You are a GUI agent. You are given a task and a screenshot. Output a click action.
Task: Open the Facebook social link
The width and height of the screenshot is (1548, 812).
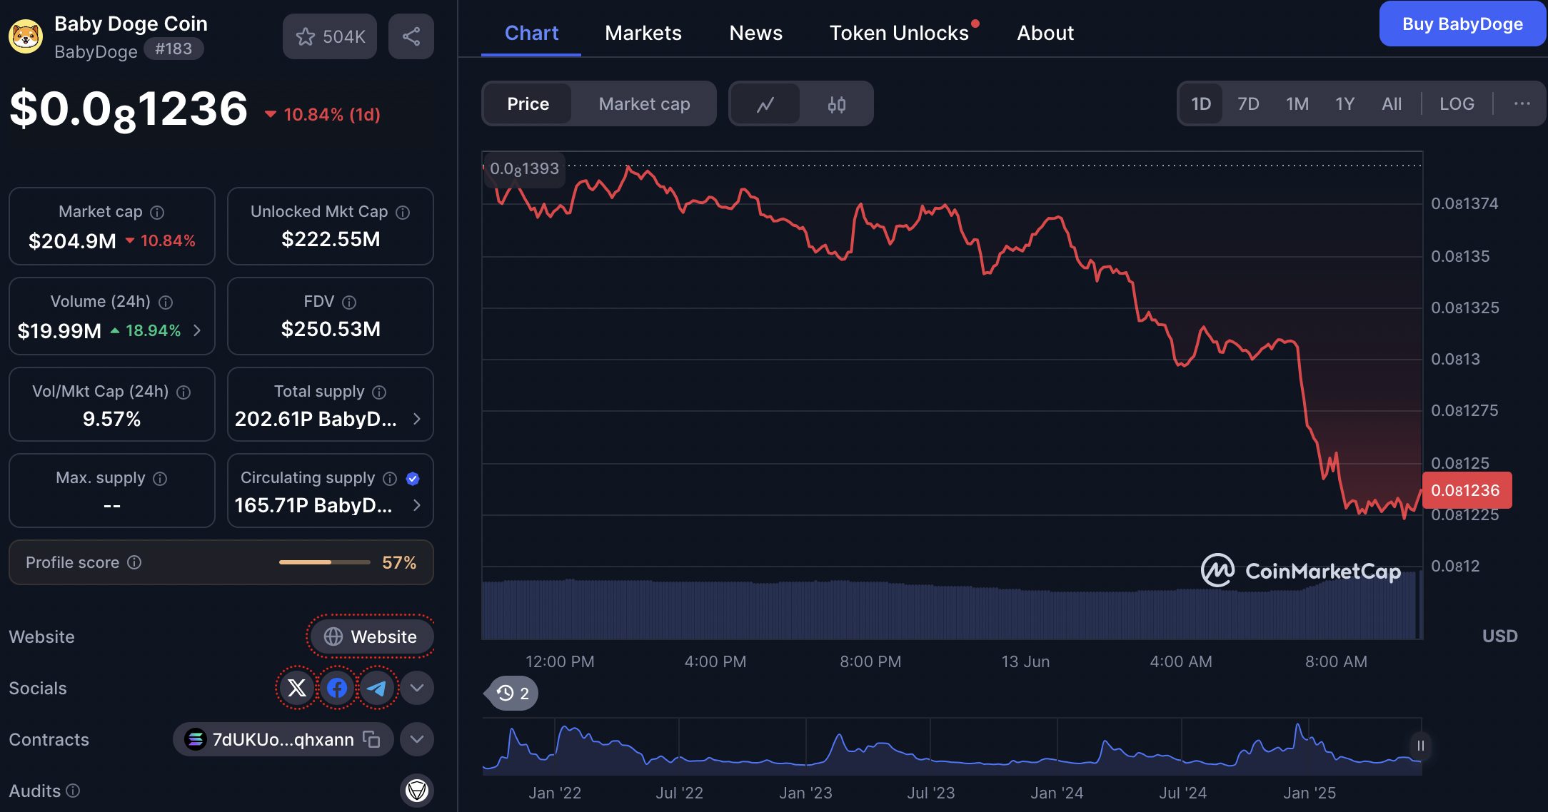pos(337,688)
